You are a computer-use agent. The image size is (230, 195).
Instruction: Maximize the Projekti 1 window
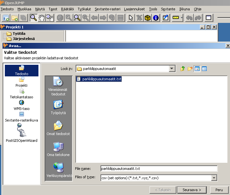pyautogui.click(x=208, y=27)
